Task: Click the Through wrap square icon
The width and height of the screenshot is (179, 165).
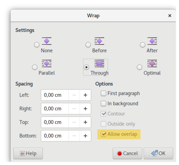Action: pos(99,63)
